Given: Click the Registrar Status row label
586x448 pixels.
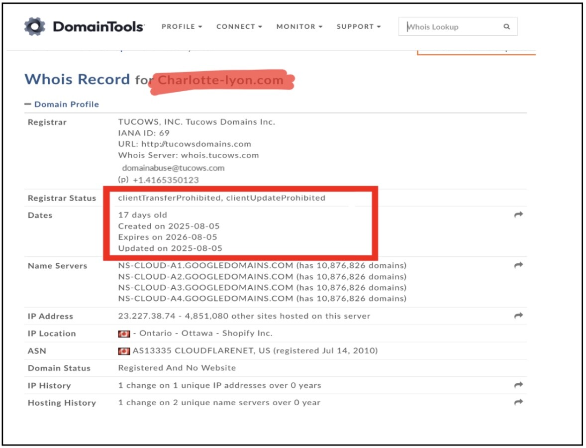Looking at the screenshot, I should (x=62, y=198).
